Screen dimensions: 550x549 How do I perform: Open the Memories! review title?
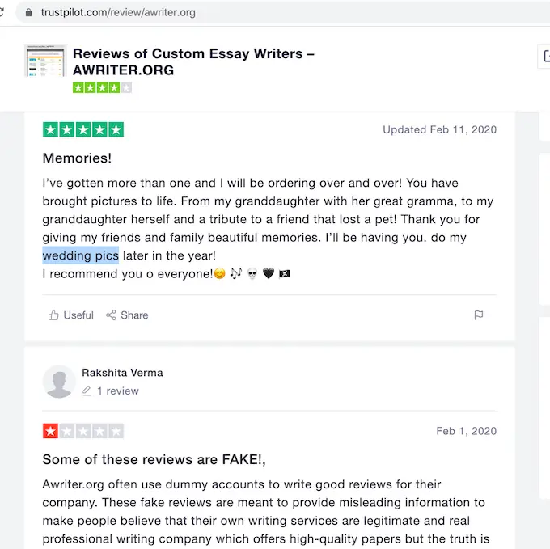(77, 158)
